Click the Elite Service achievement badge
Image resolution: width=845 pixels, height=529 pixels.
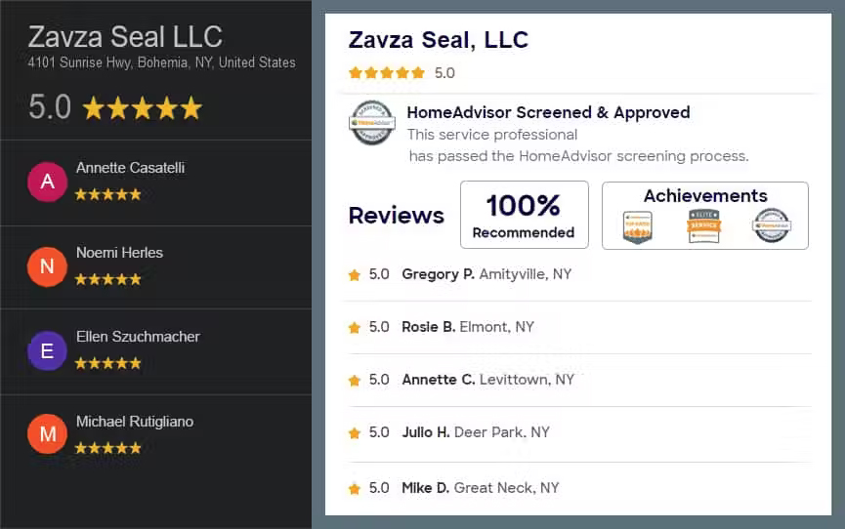(x=703, y=226)
